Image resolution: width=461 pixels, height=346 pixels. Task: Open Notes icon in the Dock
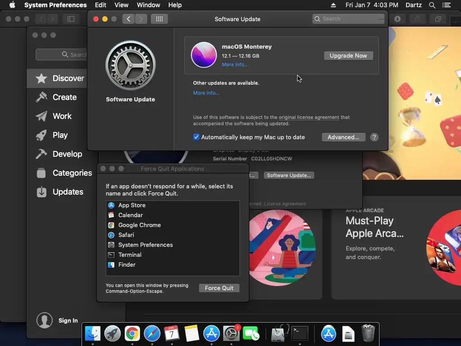pyautogui.click(x=192, y=334)
